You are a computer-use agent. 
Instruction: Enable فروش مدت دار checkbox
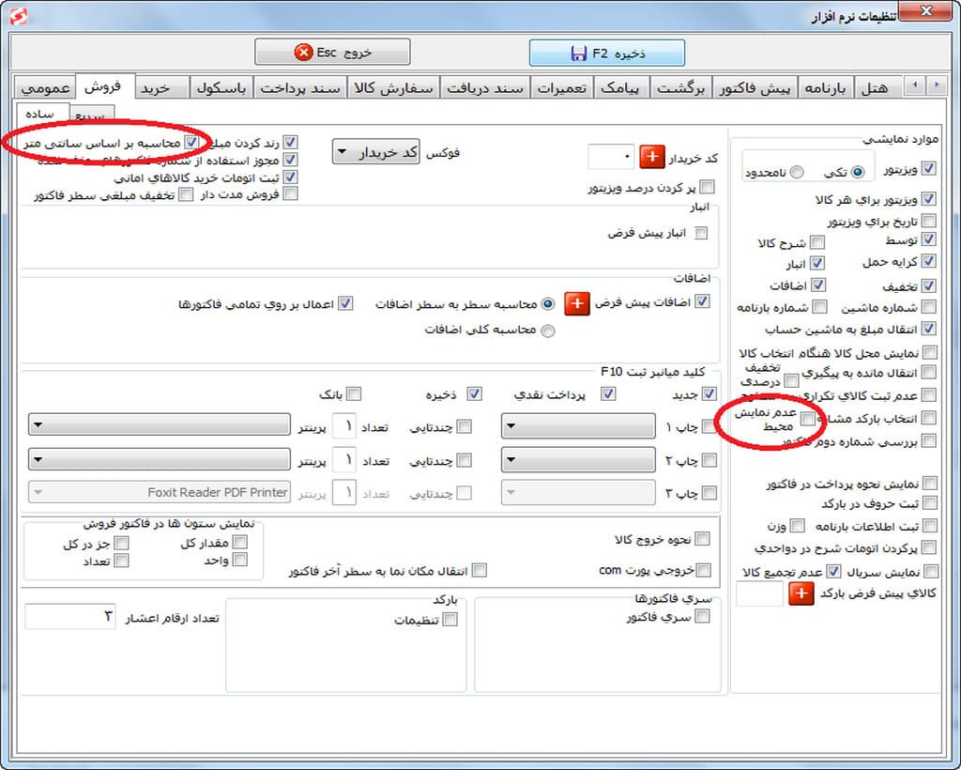291,193
